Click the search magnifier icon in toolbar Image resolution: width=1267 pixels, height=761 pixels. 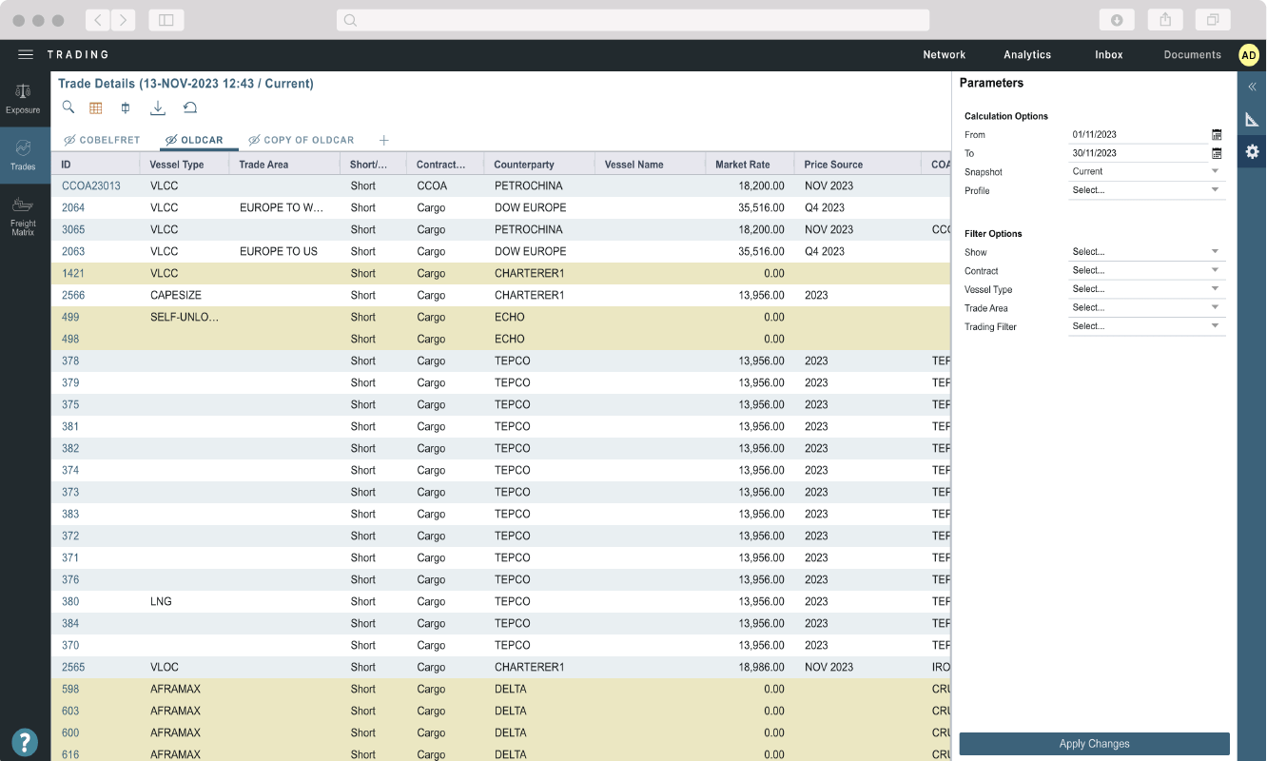pos(68,107)
